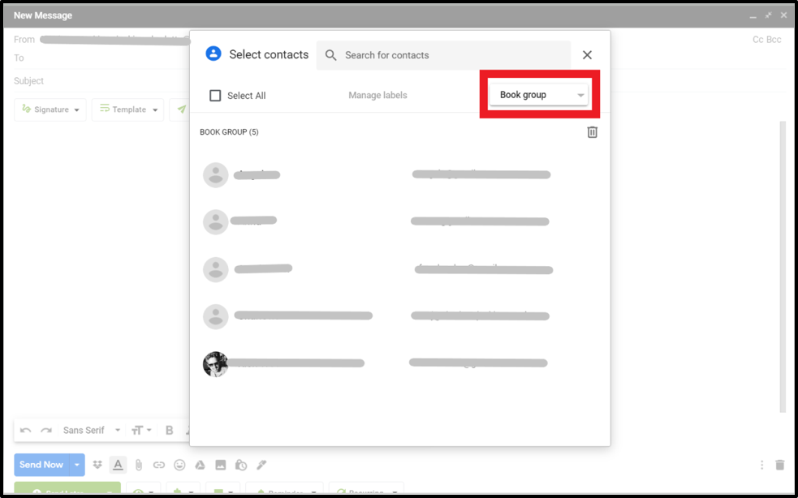This screenshot has height=498, width=798.
Task: Click the attach files paperclip icon
Action: (x=139, y=465)
